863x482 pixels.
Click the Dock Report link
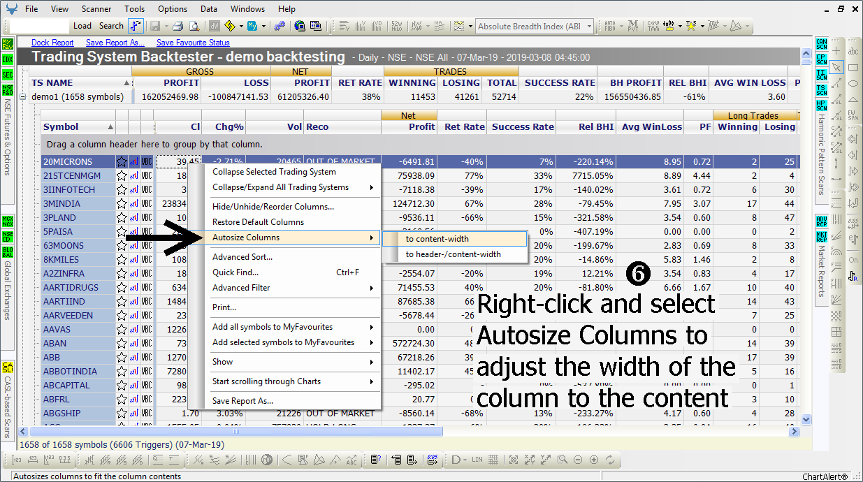point(53,43)
